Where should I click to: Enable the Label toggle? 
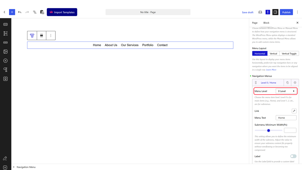click(x=293, y=156)
